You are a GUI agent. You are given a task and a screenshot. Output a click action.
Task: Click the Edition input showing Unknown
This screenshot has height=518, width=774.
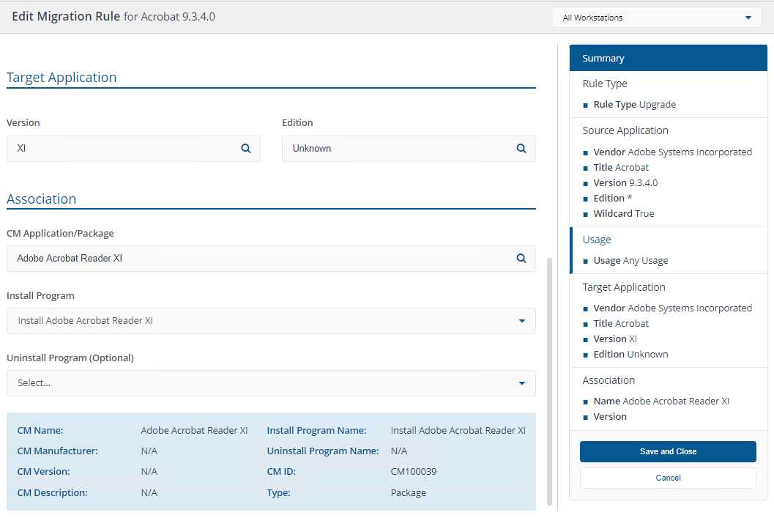point(399,148)
